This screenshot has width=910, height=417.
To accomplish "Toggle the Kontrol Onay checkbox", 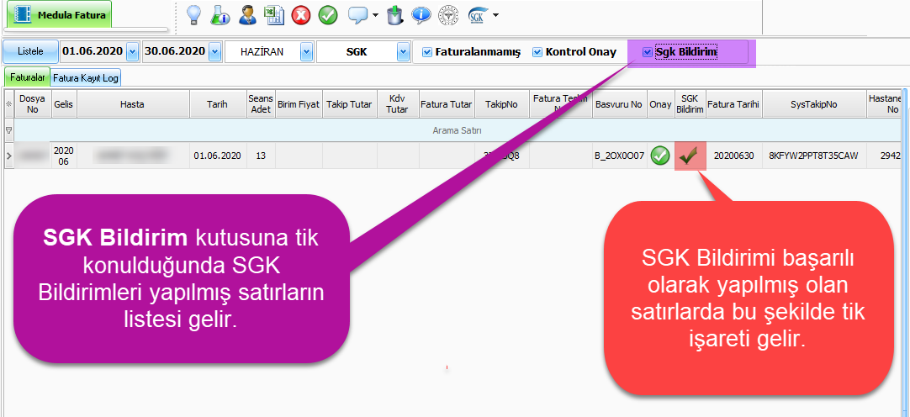I will tap(537, 52).
